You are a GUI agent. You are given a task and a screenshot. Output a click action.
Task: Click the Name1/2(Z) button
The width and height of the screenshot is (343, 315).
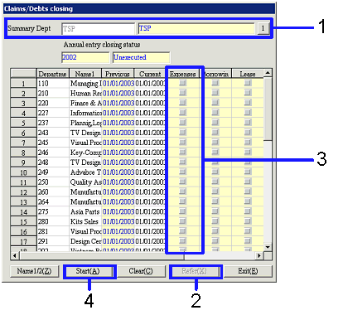(35, 271)
